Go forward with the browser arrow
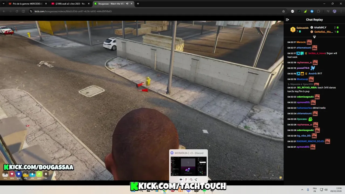This screenshot has width=345, height=194. tap(10, 11)
